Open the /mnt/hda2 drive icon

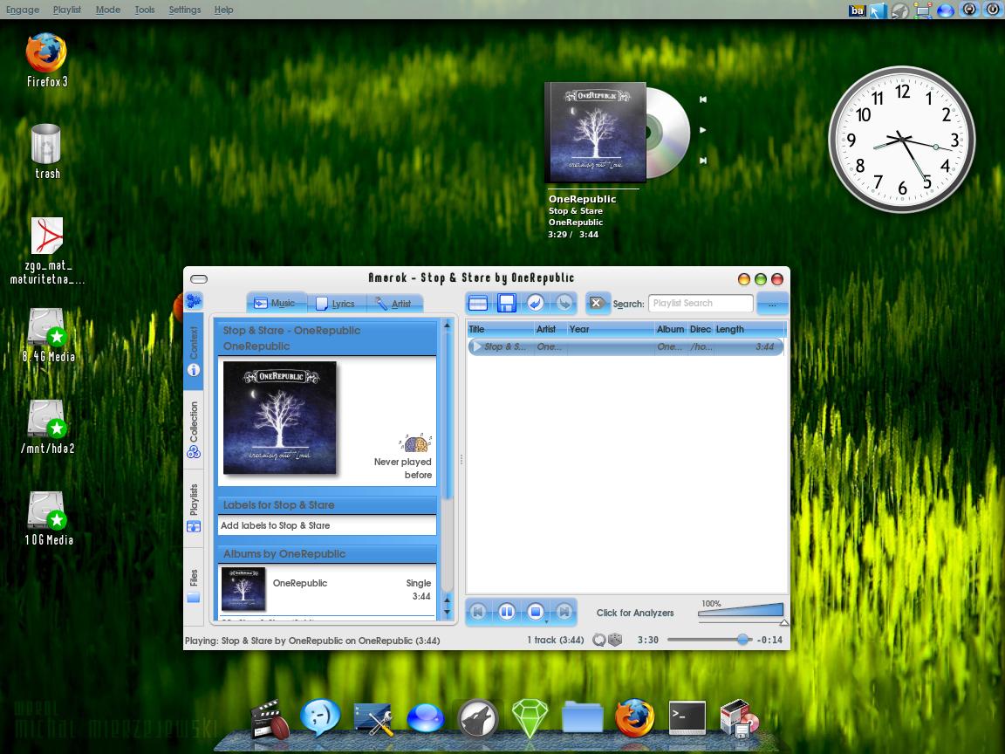coord(47,427)
